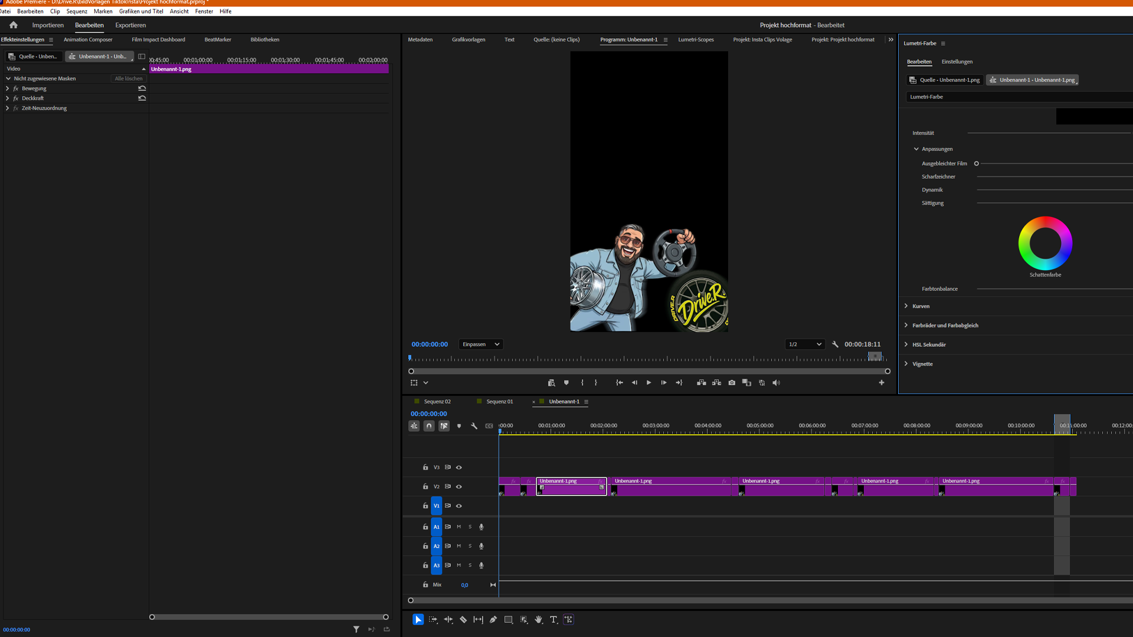1133x637 pixels.
Task: Open the 1/2 playback resolution dropdown
Action: (x=805, y=344)
